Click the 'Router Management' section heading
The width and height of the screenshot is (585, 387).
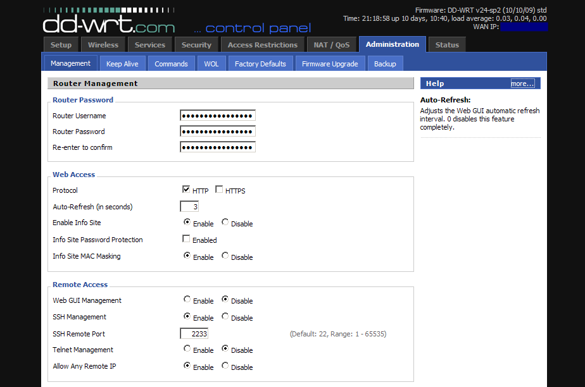(x=96, y=83)
